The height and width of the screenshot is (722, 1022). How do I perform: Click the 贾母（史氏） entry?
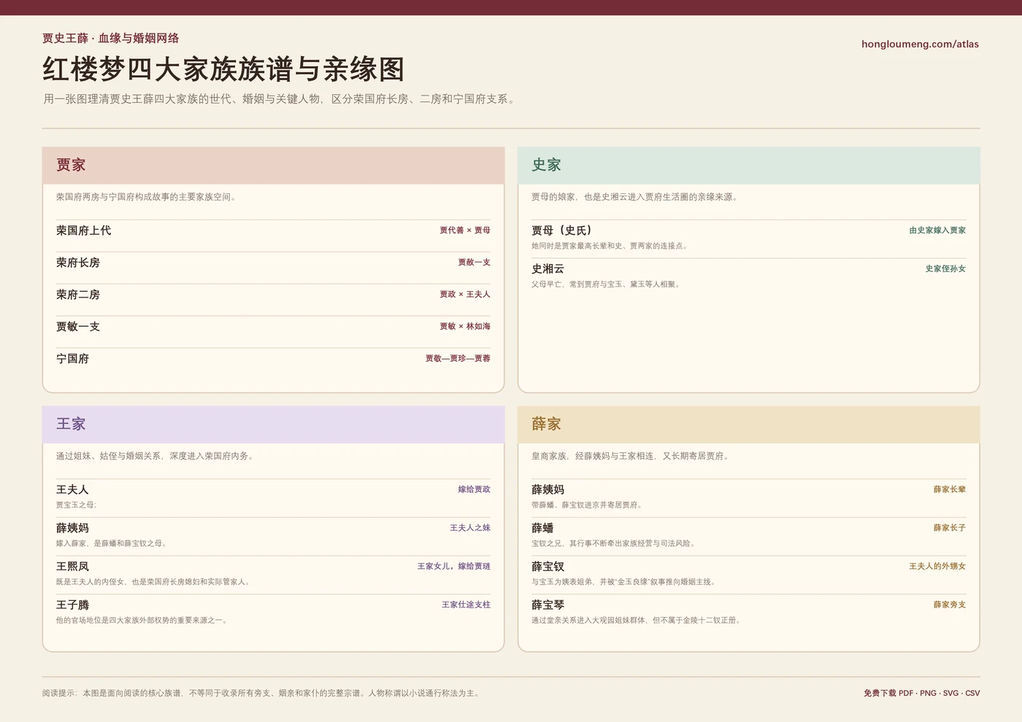tap(561, 230)
